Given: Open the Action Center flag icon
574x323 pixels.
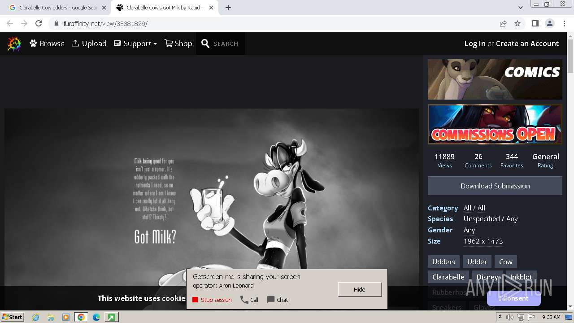Looking at the screenshot, I should [x=531, y=317].
